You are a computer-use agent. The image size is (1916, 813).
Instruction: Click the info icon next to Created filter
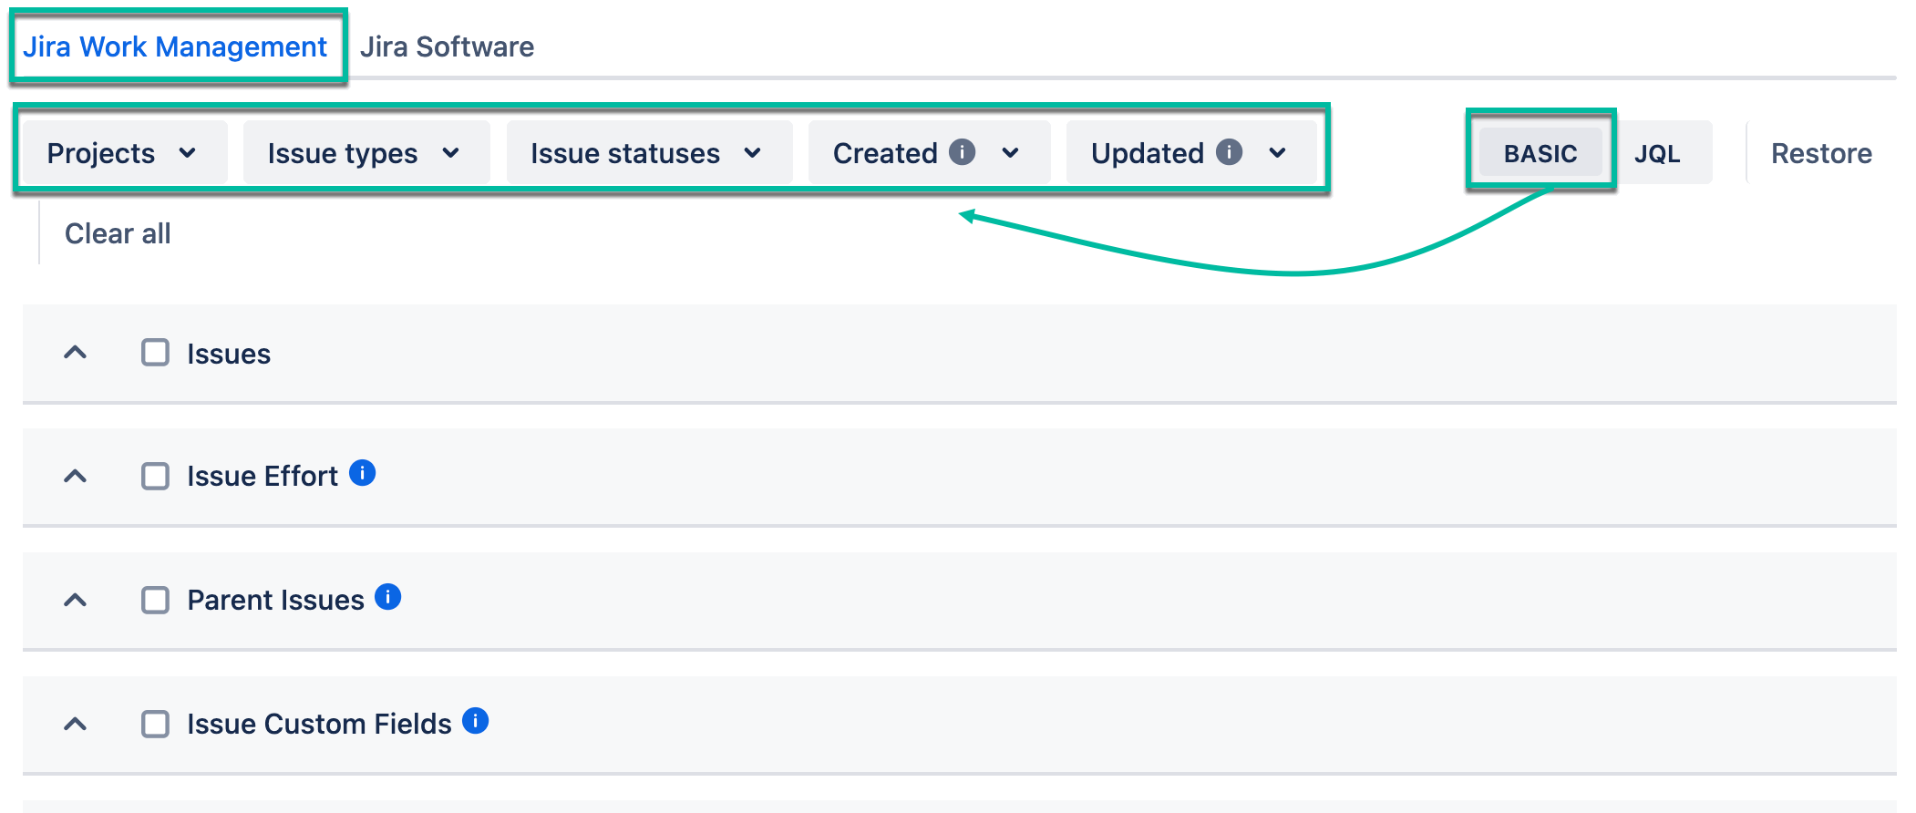click(963, 152)
